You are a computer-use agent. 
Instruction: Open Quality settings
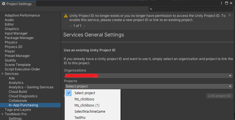pos(10,60)
